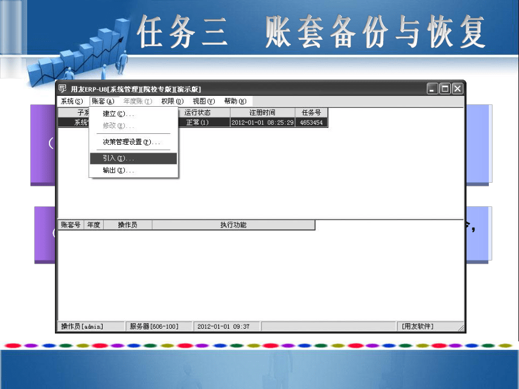Select 决策管理设置(P)... menu entry

pos(134,142)
